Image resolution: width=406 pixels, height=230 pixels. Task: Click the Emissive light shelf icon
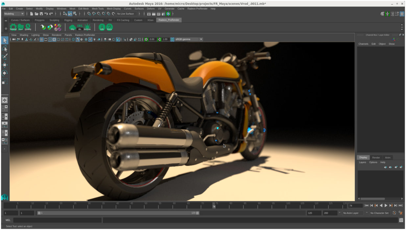(87, 27)
